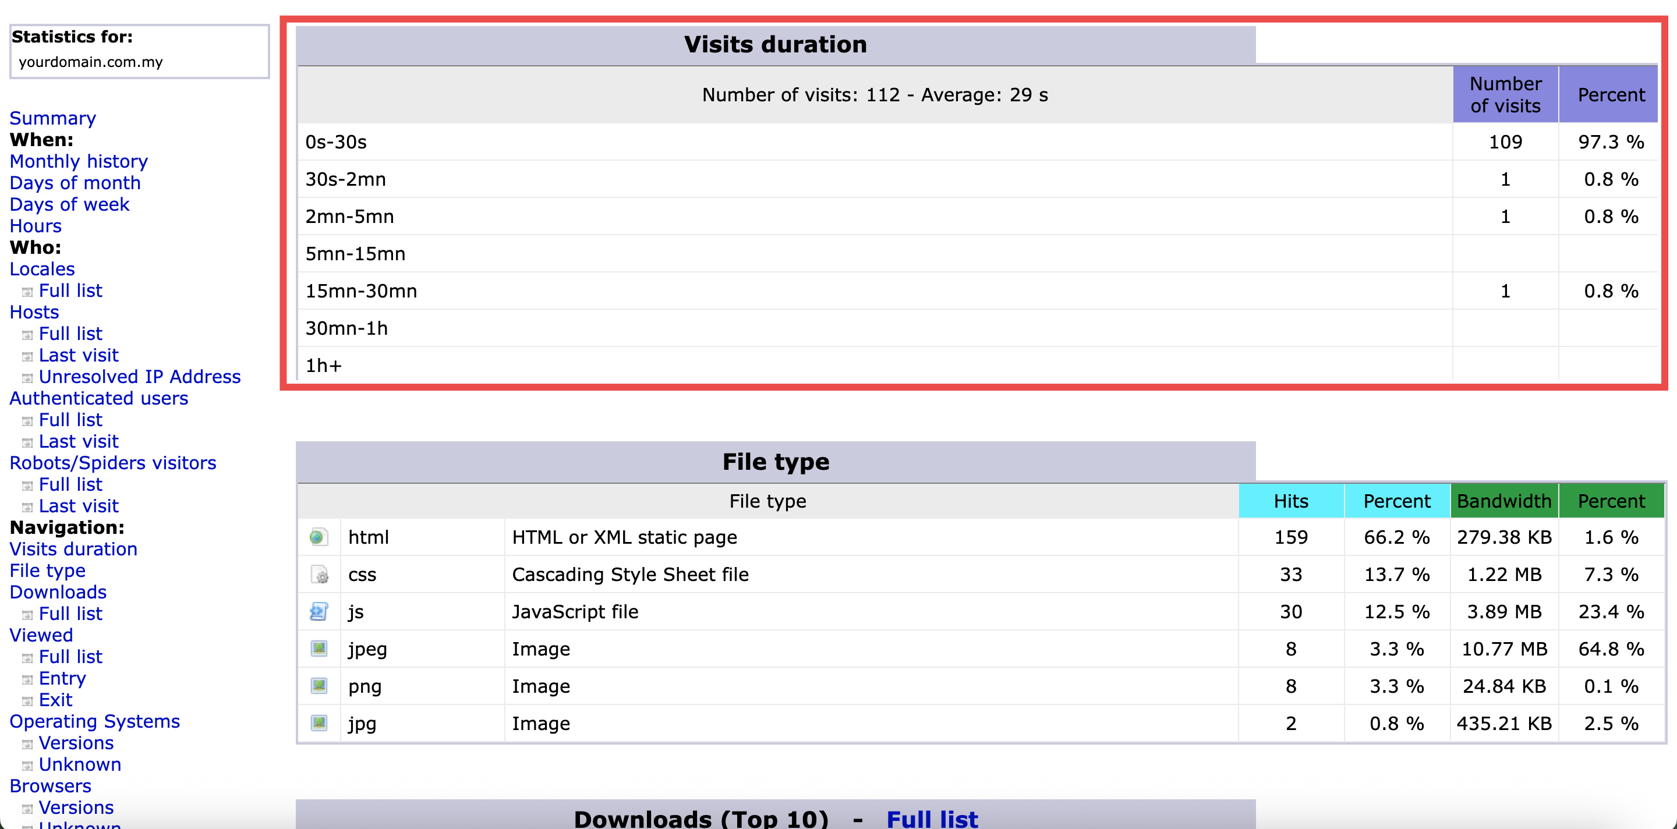Click the jpg image file icon
1677x829 pixels.
tap(319, 723)
